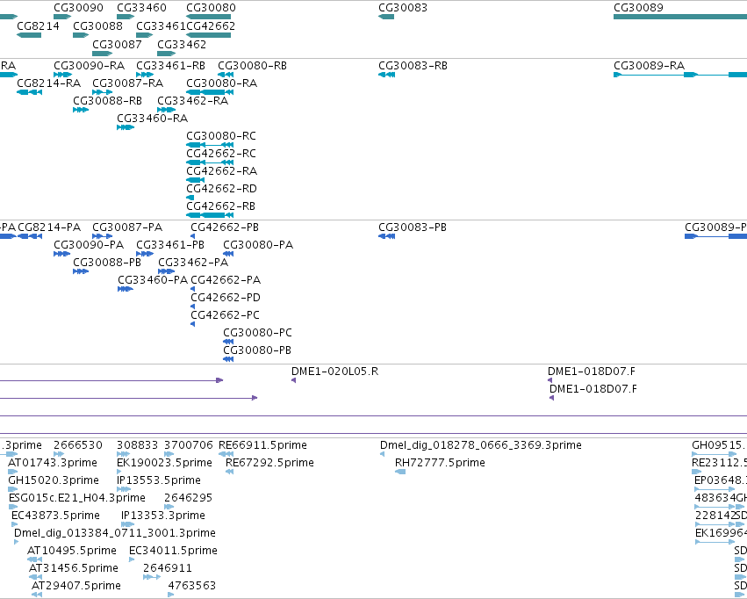Open transcript CG30090-RA
747x599 pixels.
[x=89, y=66]
